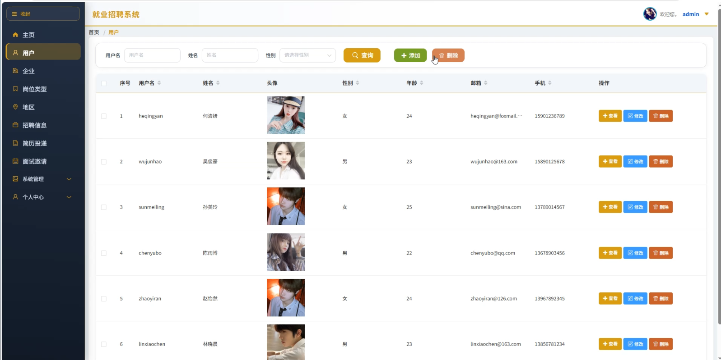Click 删除 for user sunmeiling
721x360 pixels.
(661, 207)
